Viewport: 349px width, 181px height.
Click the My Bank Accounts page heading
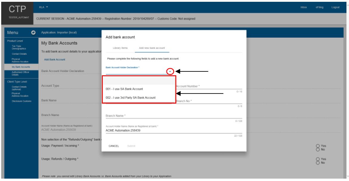tap(59, 43)
